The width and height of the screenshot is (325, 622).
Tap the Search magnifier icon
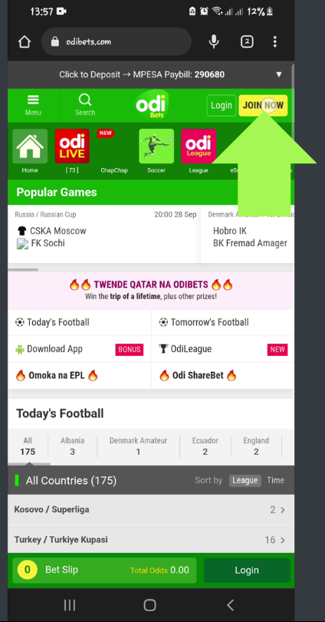[85, 100]
